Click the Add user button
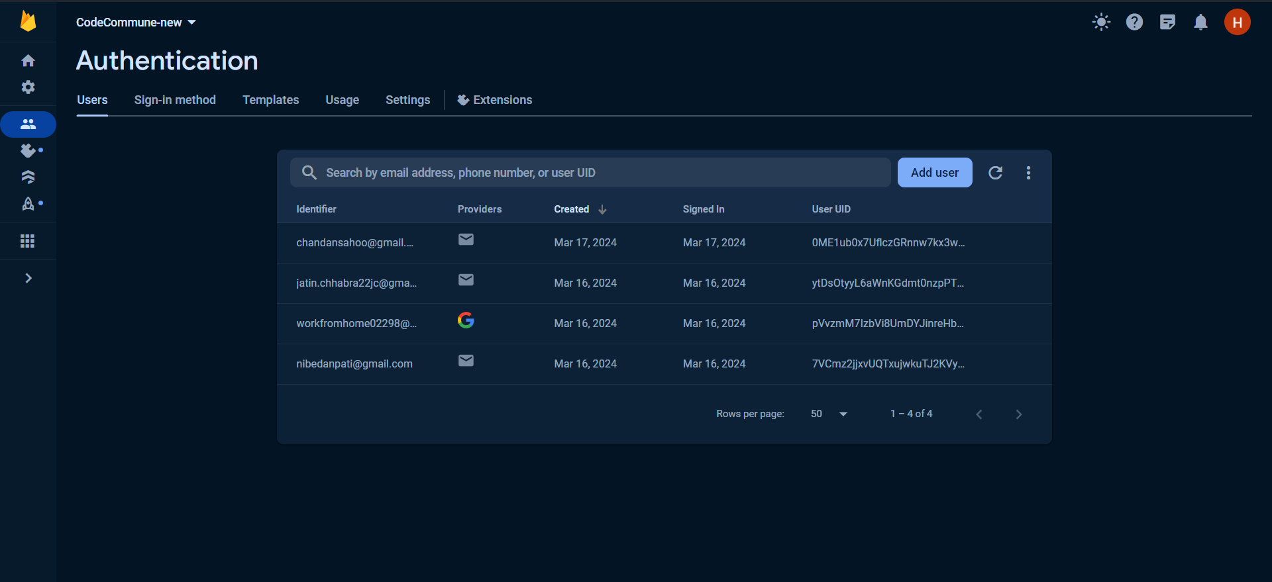Viewport: 1272px width, 582px height. point(935,173)
